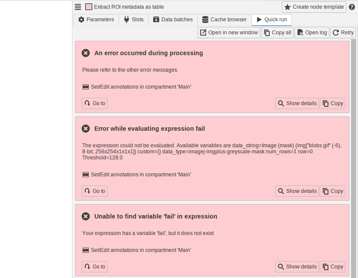358x278 pixels.
Task: Click Open in new window
Action: click(229, 33)
